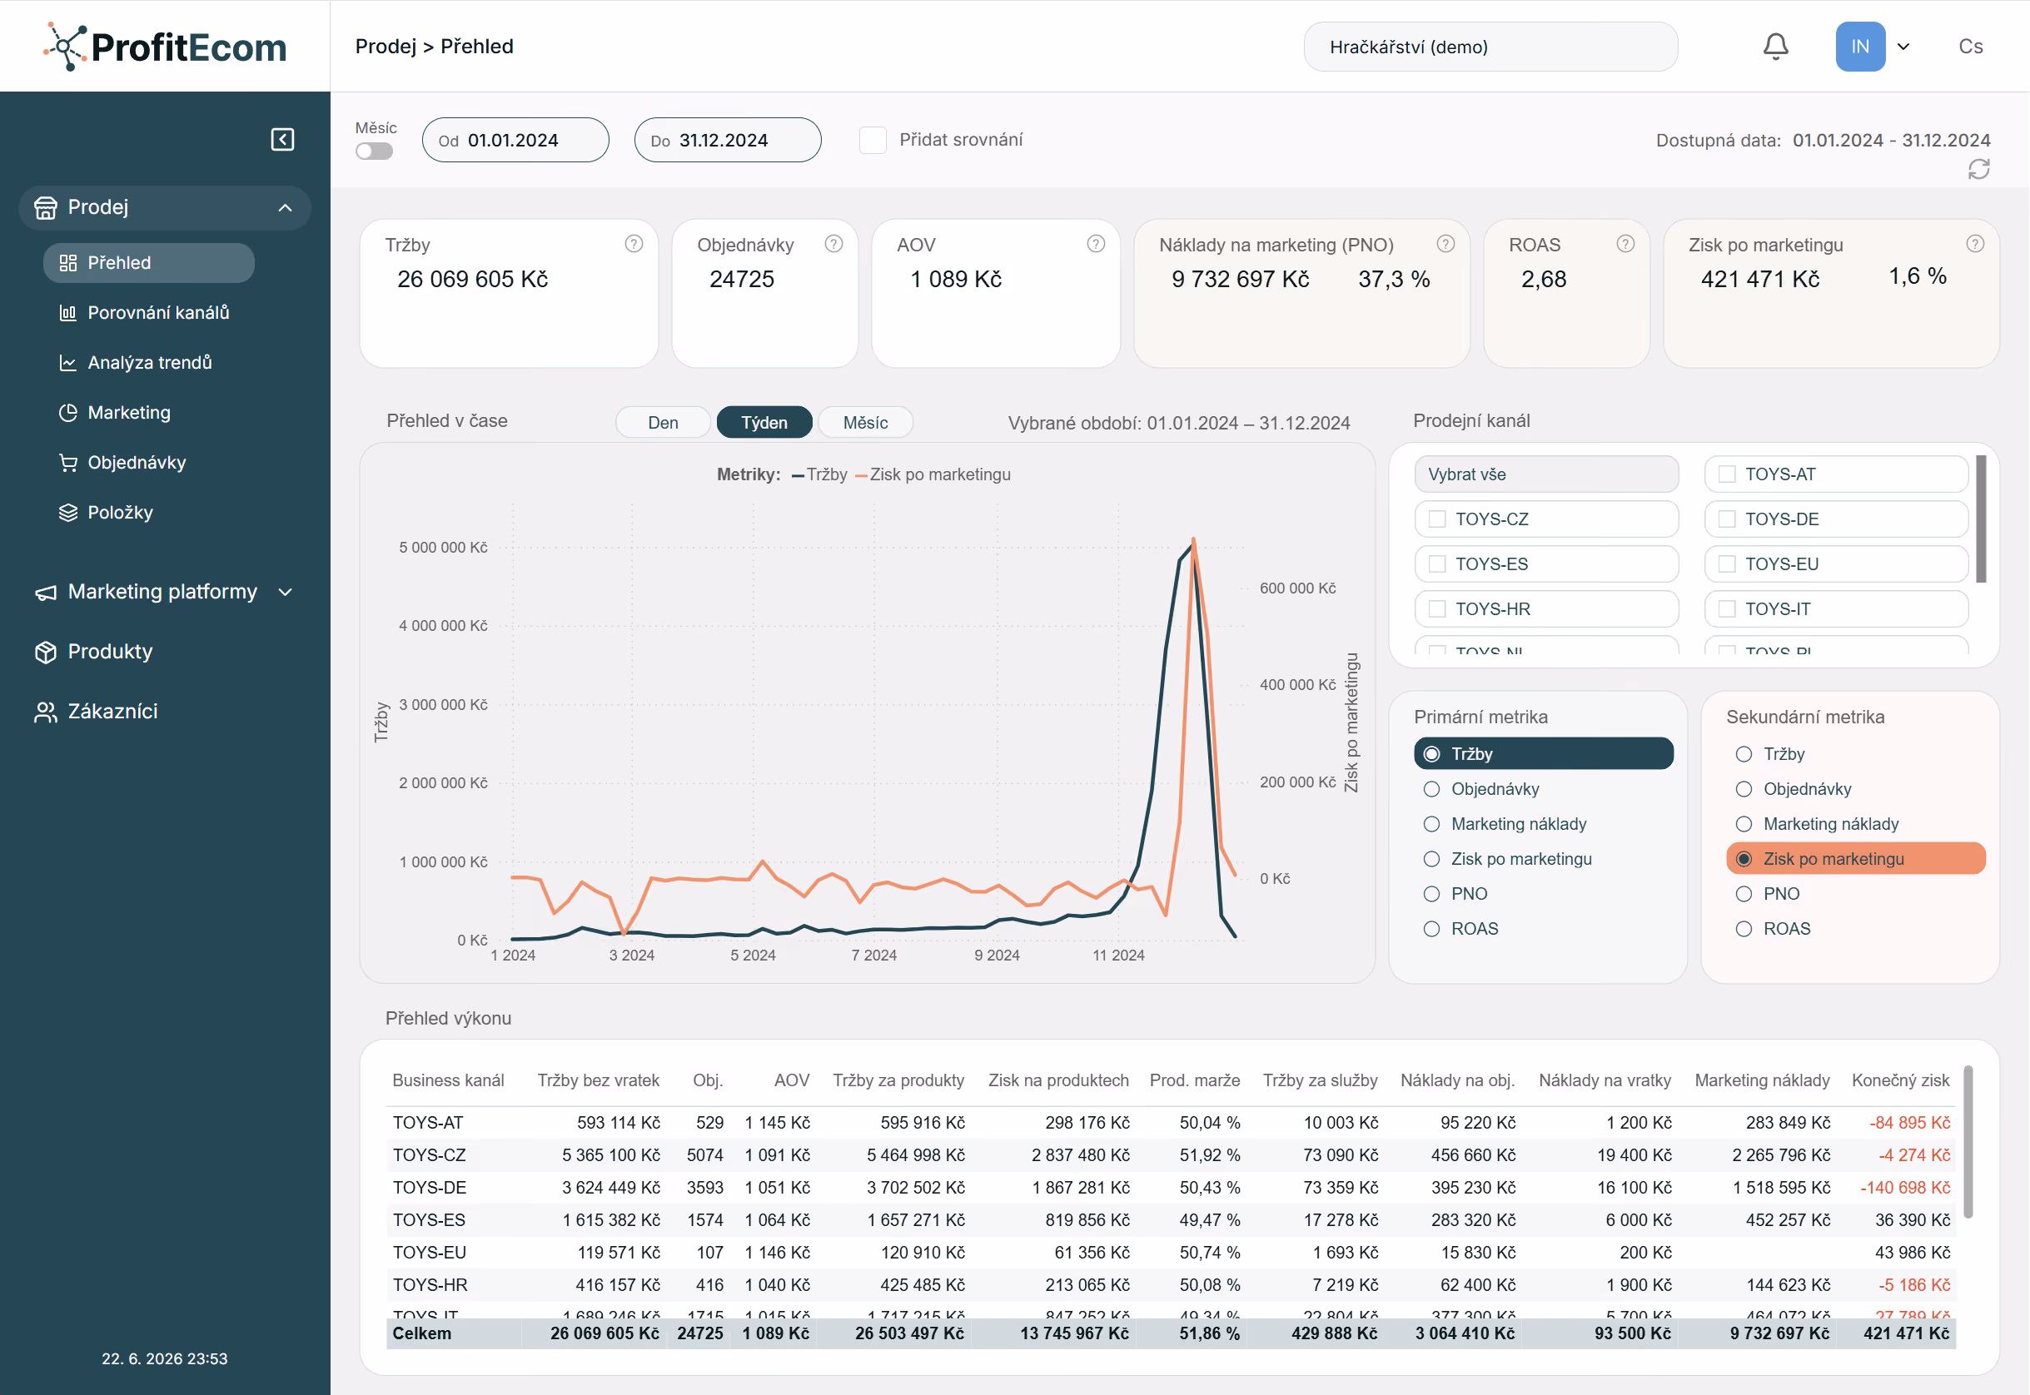Switch chart to Měsíc view
Image resolution: width=2030 pixels, height=1395 pixels.
pos(865,422)
